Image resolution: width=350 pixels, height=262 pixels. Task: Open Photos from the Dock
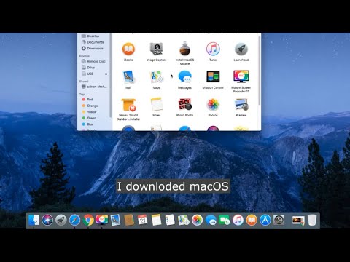pos(197,221)
